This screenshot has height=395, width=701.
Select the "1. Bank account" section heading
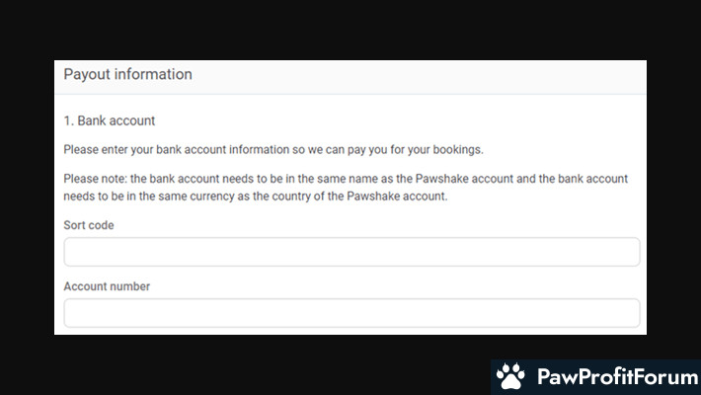pos(110,120)
